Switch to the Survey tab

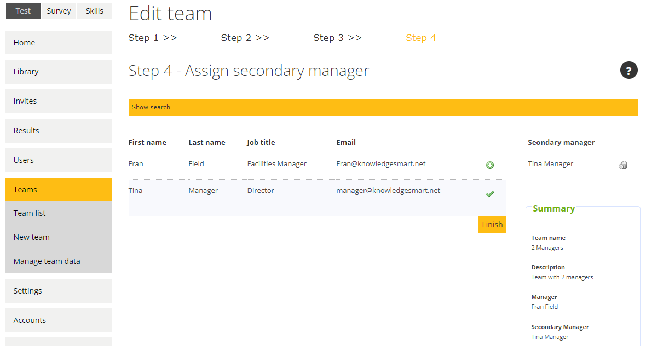tap(59, 10)
